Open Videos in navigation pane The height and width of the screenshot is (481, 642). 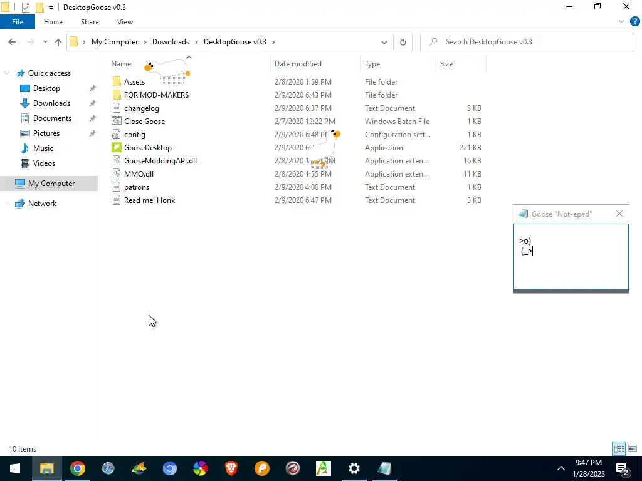click(x=44, y=163)
